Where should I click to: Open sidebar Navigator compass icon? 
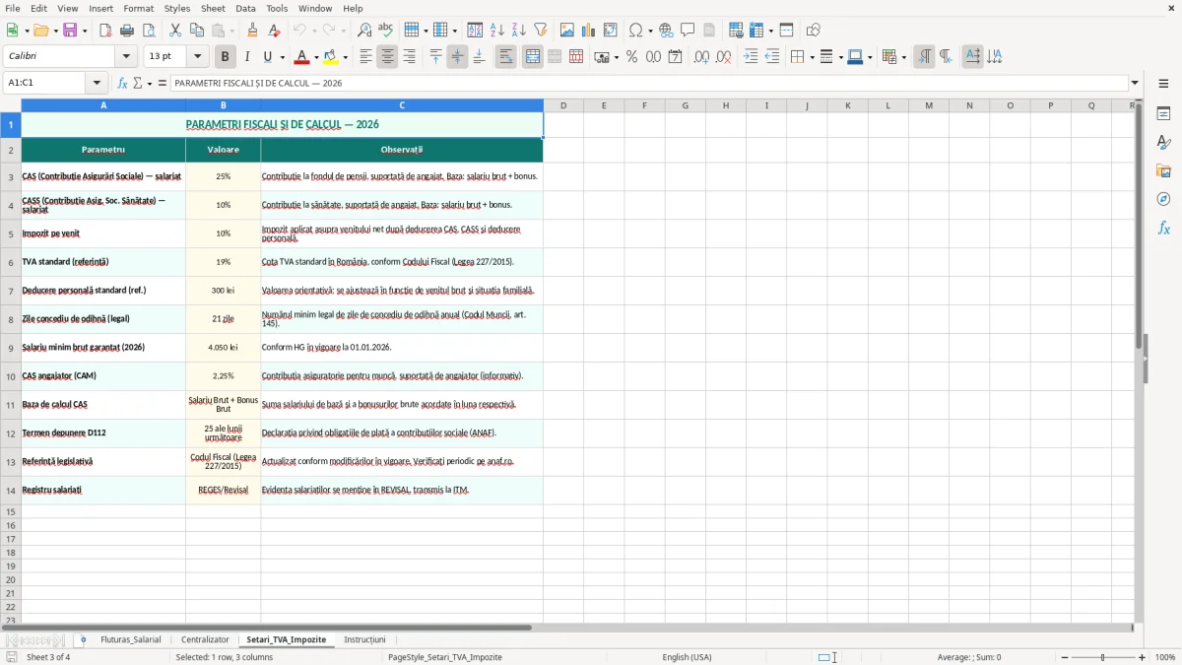pyautogui.click(x=1163, y=199)
